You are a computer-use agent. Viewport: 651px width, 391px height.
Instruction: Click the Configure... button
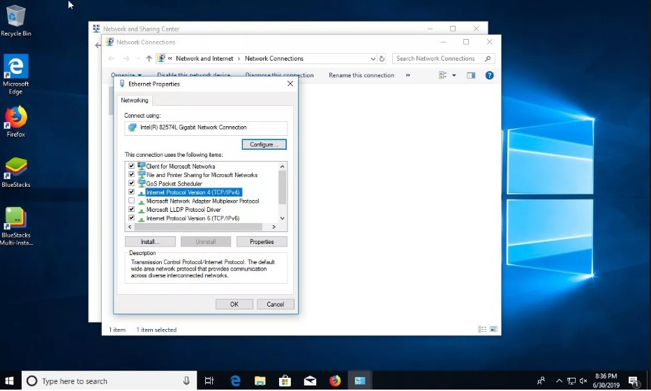click(264, 144)
